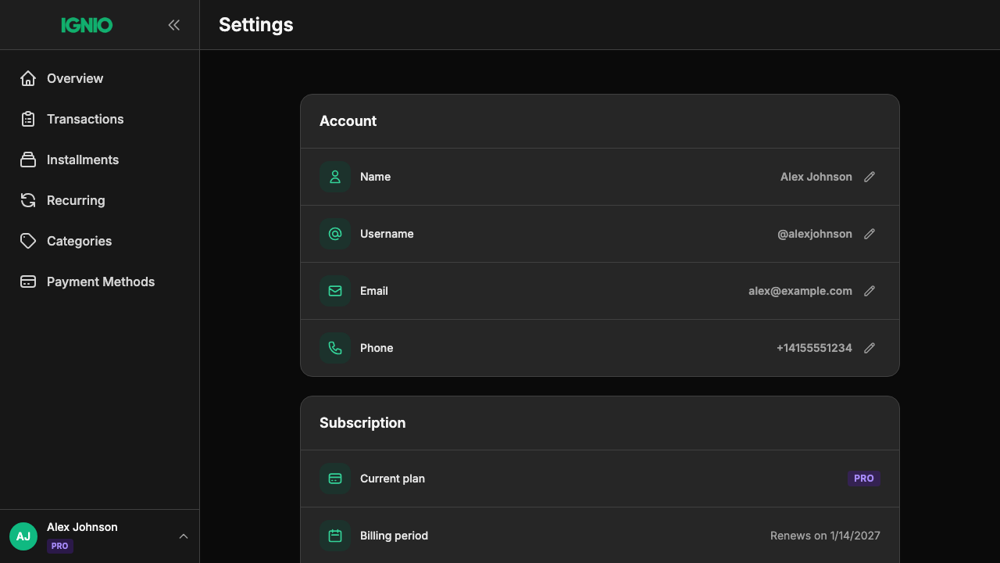Expand the Alex Johnson user menu chevron
1000x563 pixels.
[184, 536]
